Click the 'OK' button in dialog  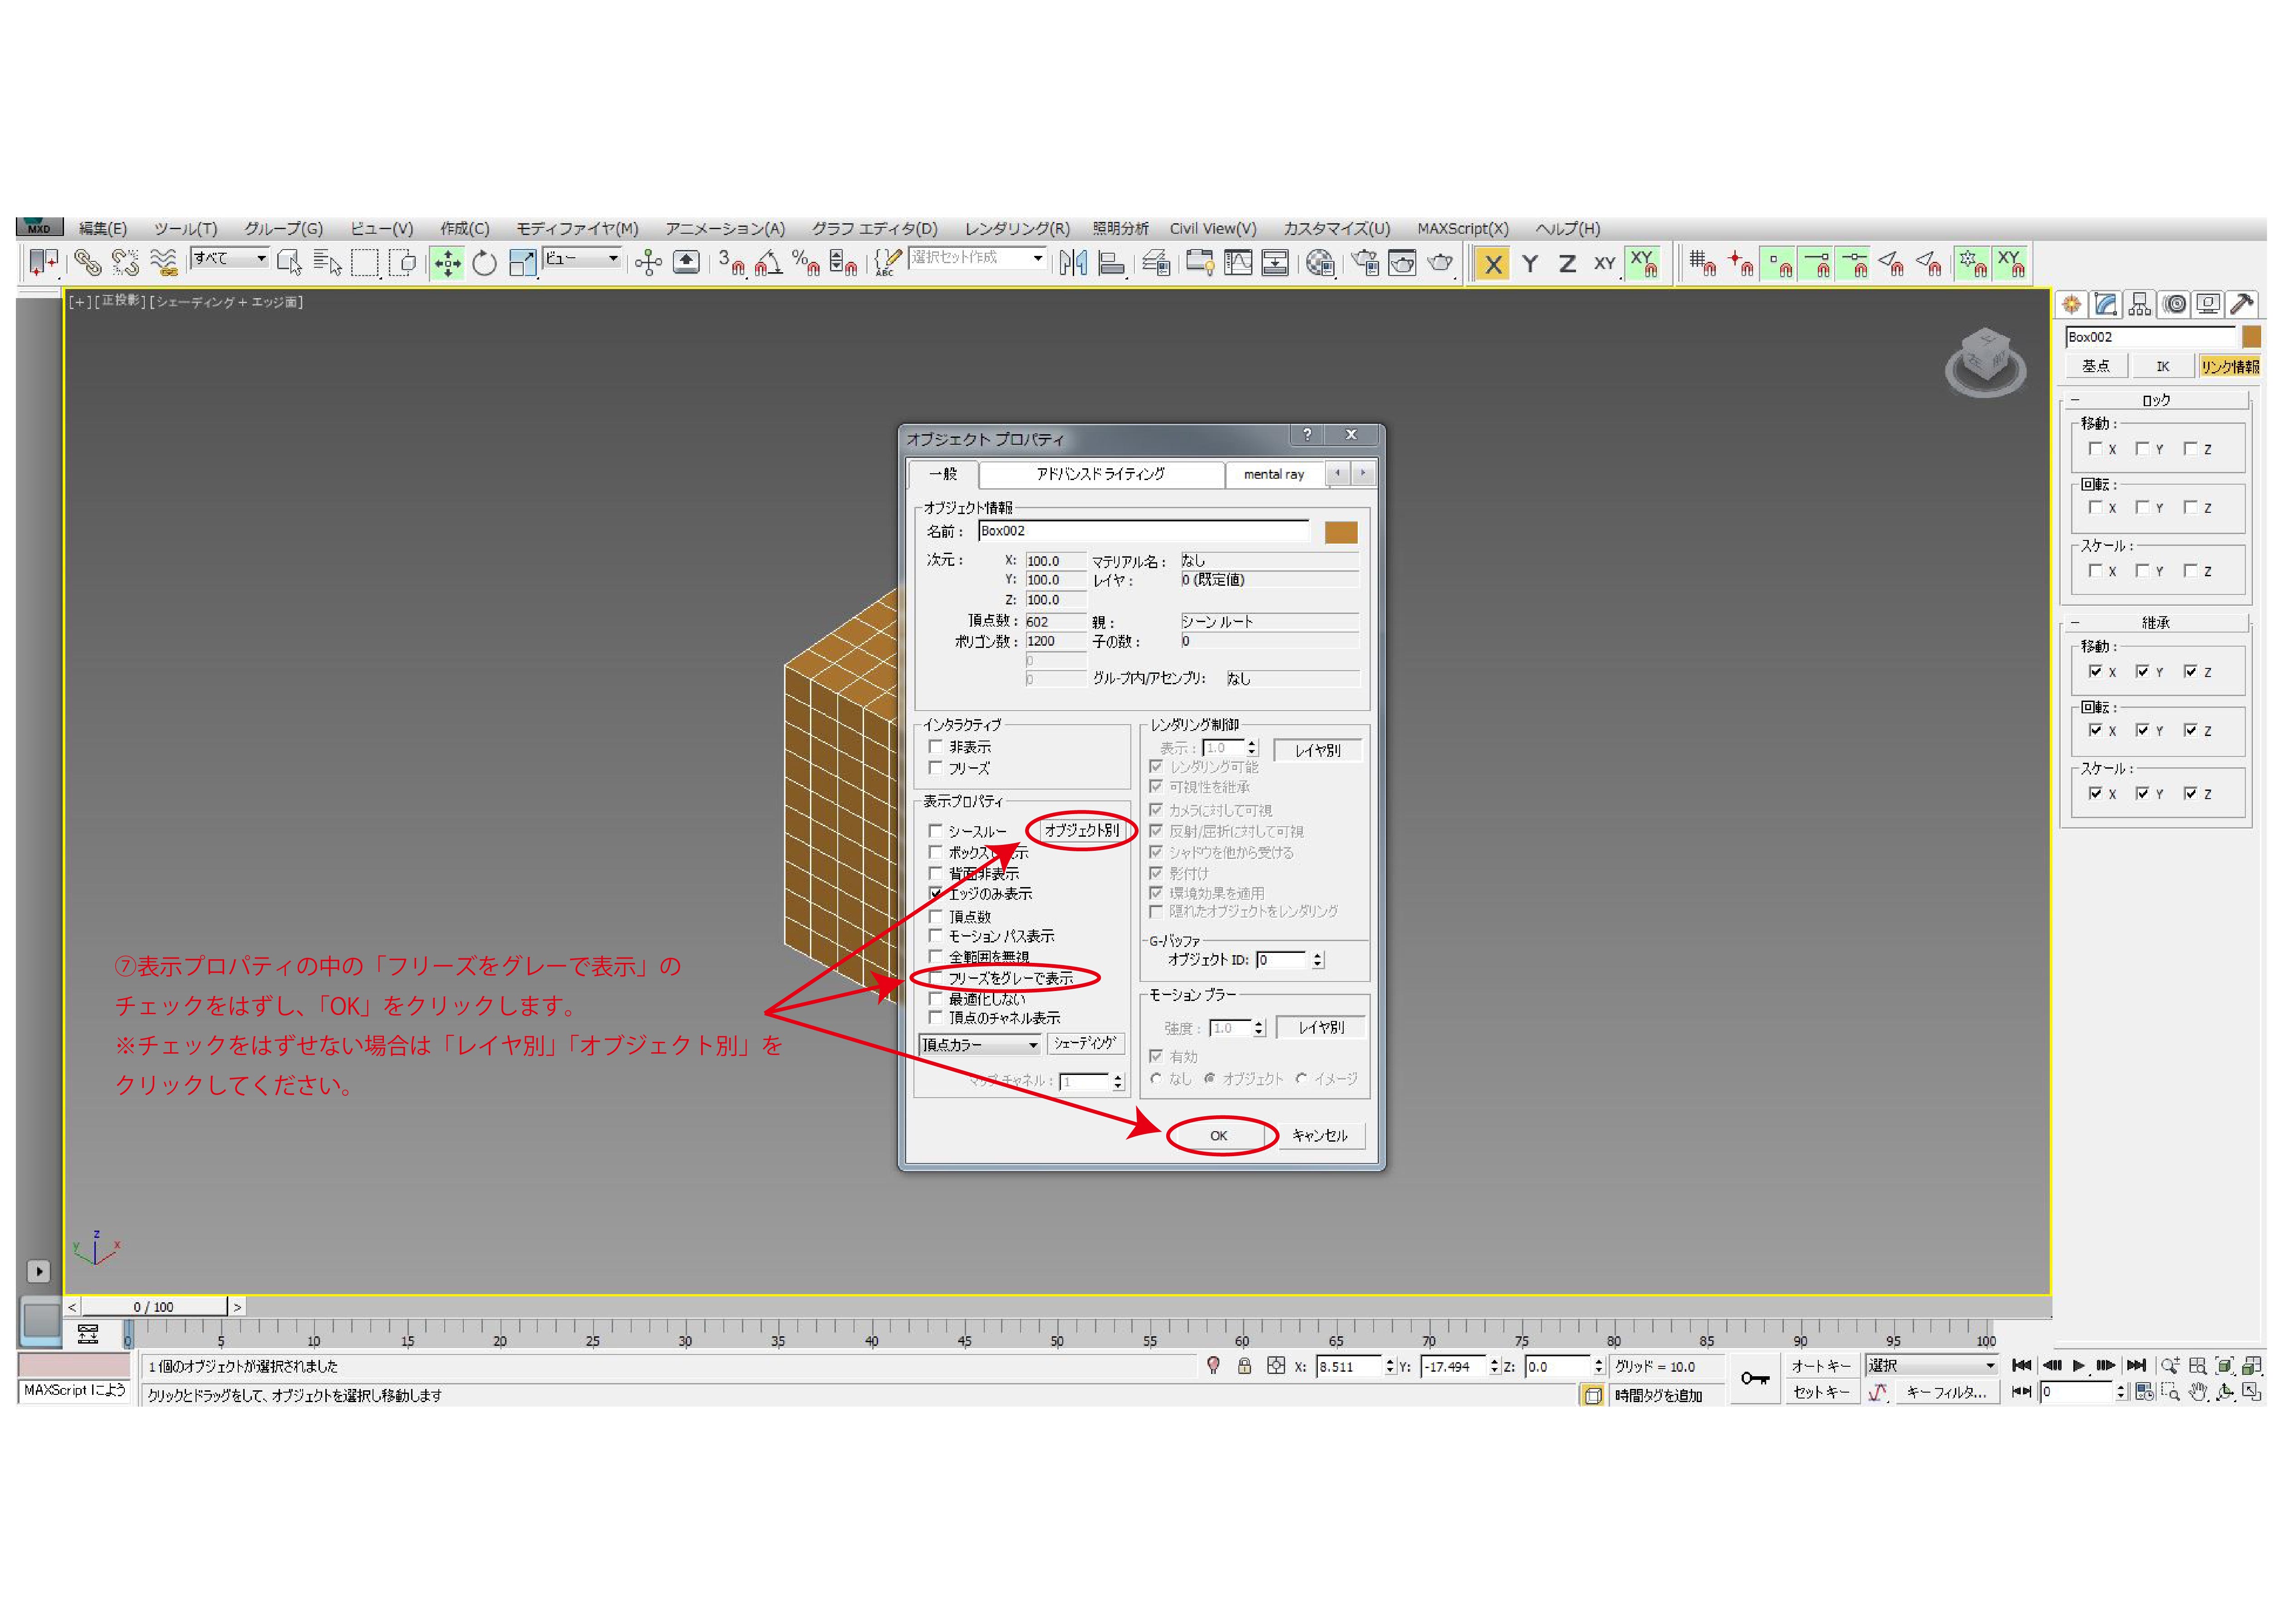1218,1135
